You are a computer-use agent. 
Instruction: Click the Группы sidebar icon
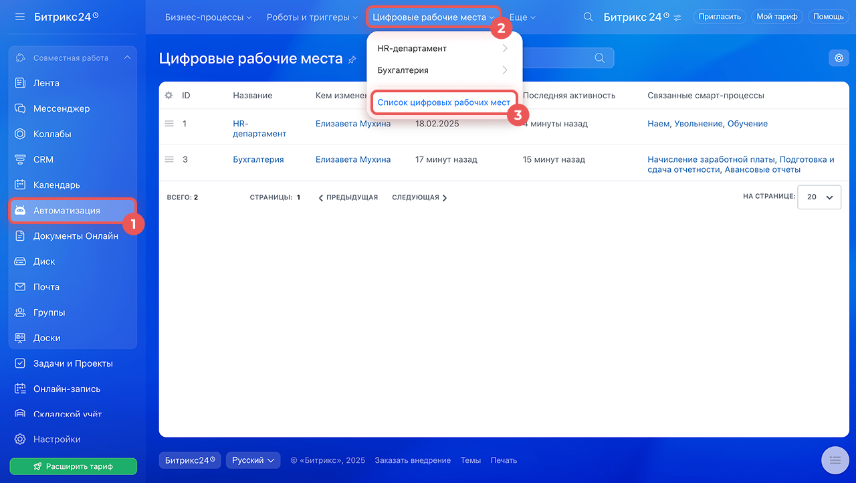20,312
